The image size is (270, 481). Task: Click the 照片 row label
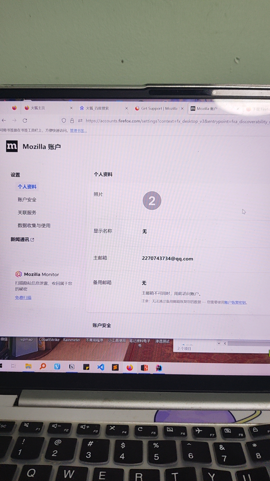98,194
